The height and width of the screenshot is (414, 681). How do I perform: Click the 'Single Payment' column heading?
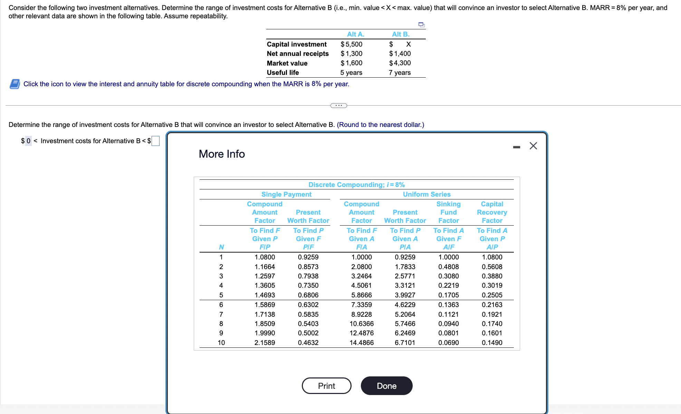click(287, 194)
